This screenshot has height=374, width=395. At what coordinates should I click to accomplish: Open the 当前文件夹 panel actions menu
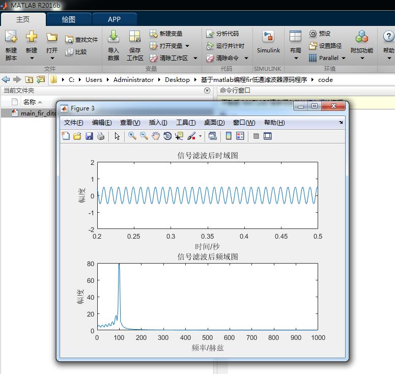(207, 91)
